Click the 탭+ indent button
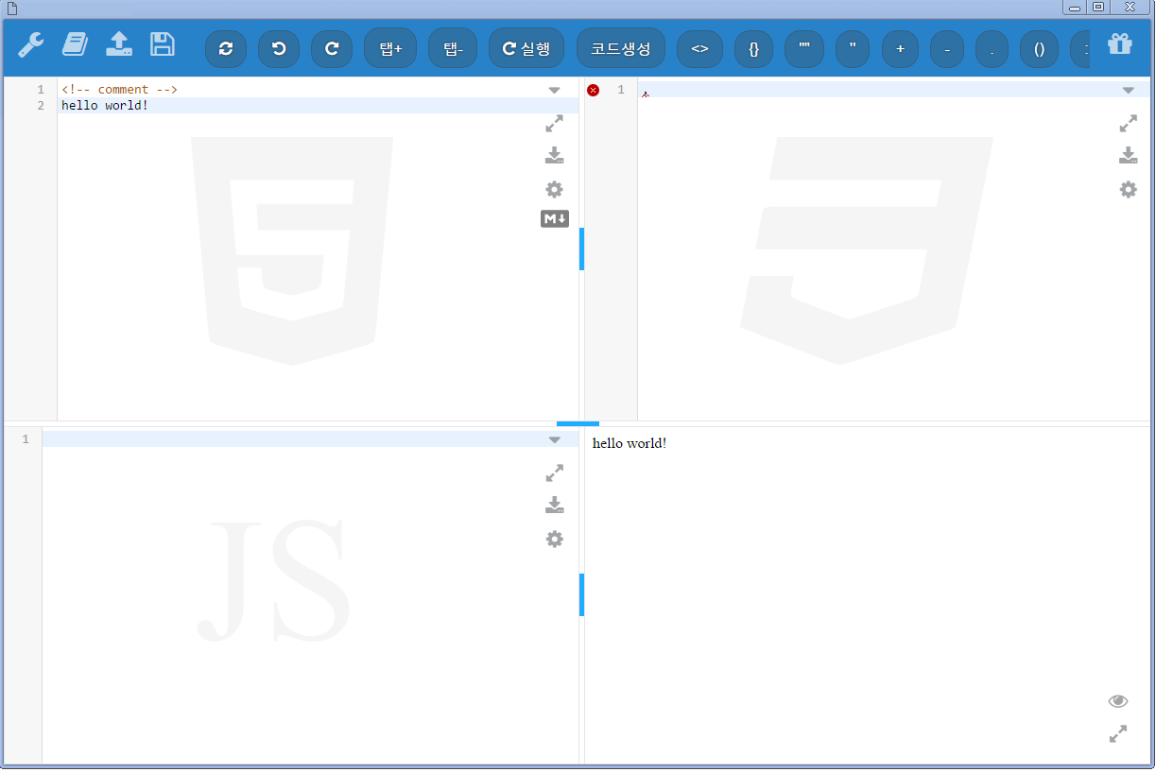Image resolution: width=1156 pixels, height=772 pixels. click(390, 48)
